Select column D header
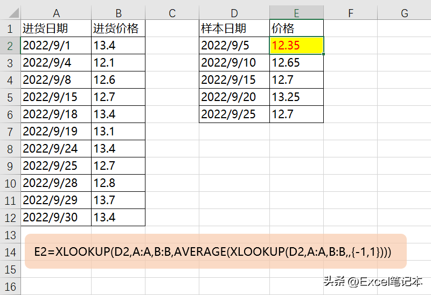The height and width of the screenshot is (295, 431). pos(234,13)
